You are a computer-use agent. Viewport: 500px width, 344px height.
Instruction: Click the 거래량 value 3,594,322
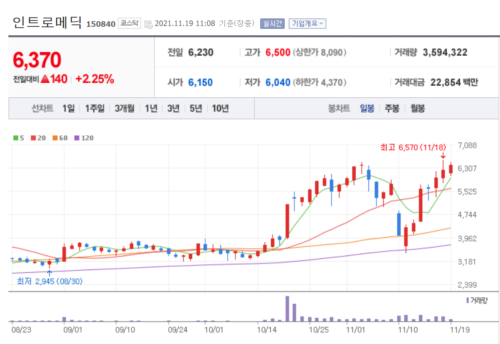point(445,52)
